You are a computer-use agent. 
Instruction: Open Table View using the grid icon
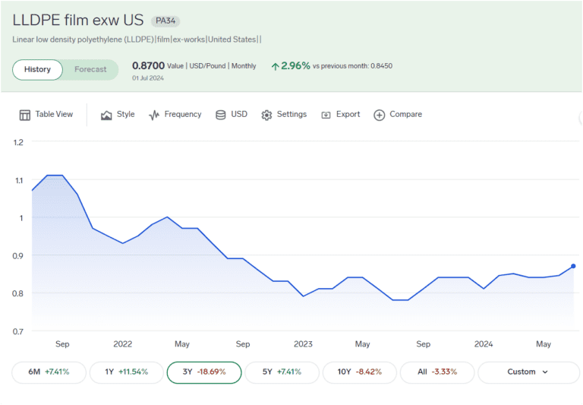point(25,115)
